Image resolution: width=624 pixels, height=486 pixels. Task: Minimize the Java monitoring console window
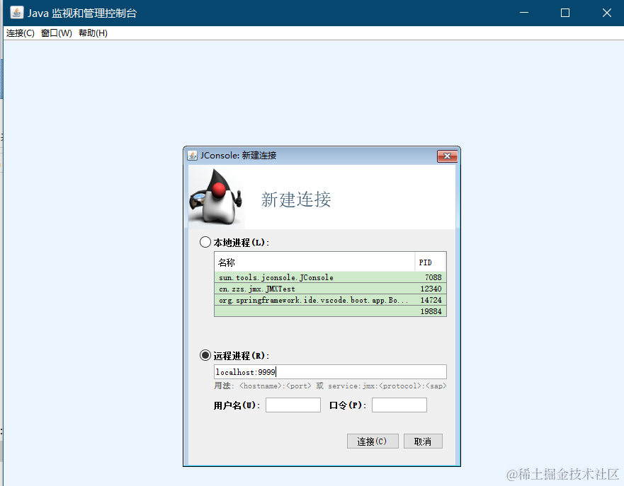(x=523, y=13)
